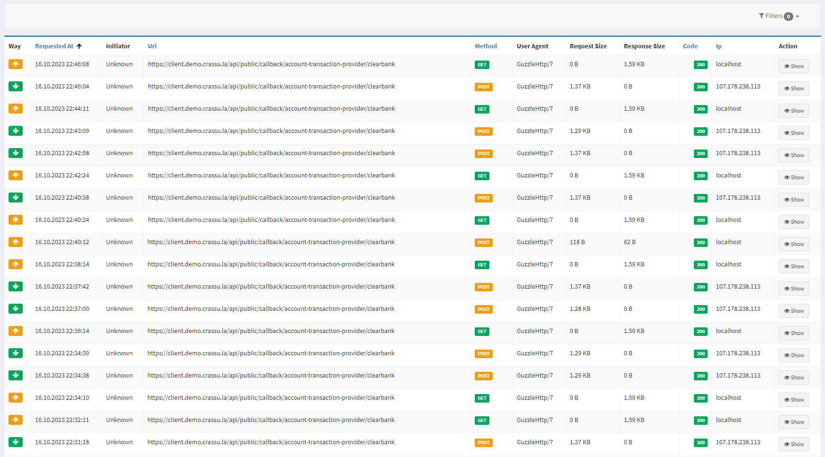Image resolution: width=825 pixels, height=457 pixels.
Task: Click the ascending sort arrow beside Requested At
Action: pyautogui.click(x=80, y=46)
